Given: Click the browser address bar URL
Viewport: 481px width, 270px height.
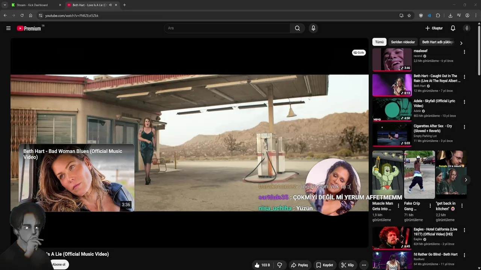Looking at the screenshot, I should 72,15.
